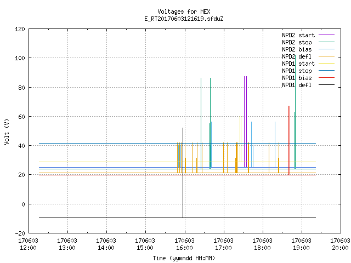Screen dimensions: 351x263
Task: Click the chart title 'Voltages for MEX'
Action: (x=184, y=12)
